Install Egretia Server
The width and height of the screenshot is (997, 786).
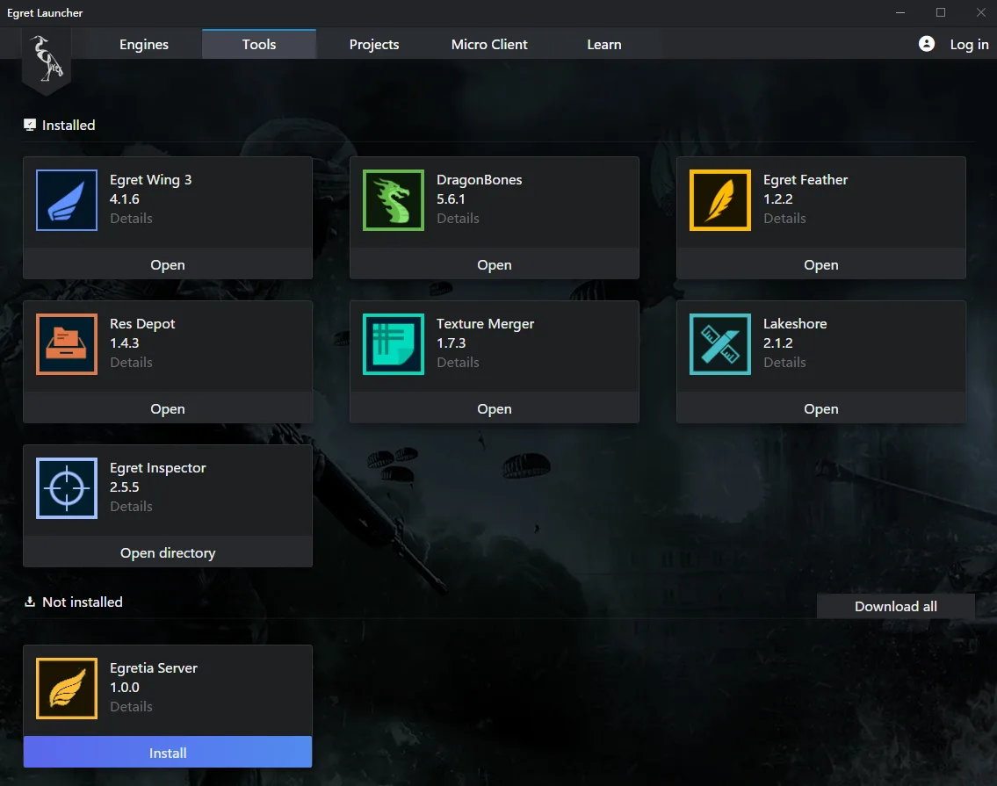click(x=168, y=753)
